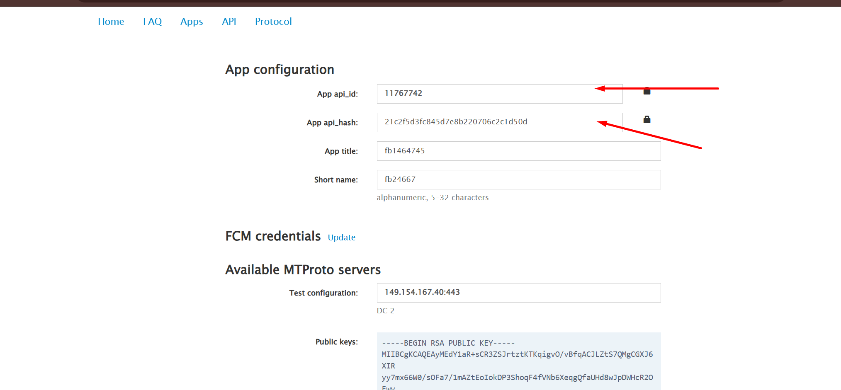Navigate to the API section

tap(229, 22)
